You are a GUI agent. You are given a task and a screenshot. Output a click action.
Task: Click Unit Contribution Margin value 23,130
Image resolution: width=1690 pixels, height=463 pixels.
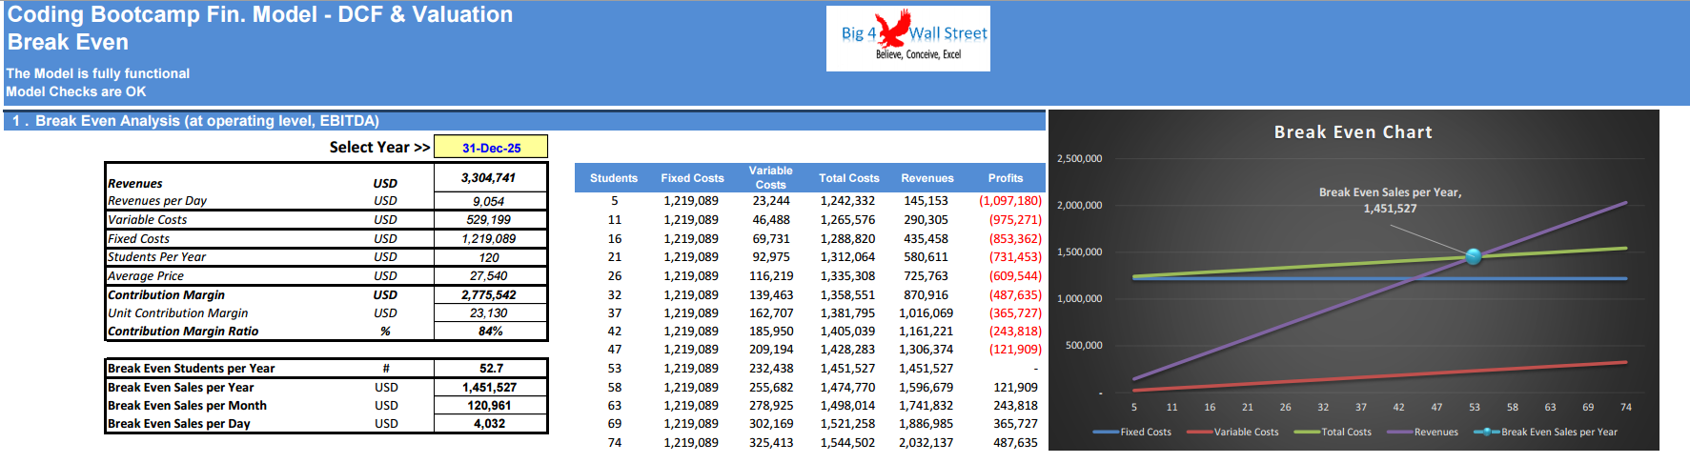pyautogui.click(x=491, y=313)
